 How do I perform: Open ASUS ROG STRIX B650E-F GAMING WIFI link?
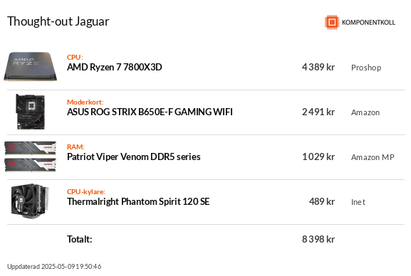pyautogui.click(x=150, y=112)
